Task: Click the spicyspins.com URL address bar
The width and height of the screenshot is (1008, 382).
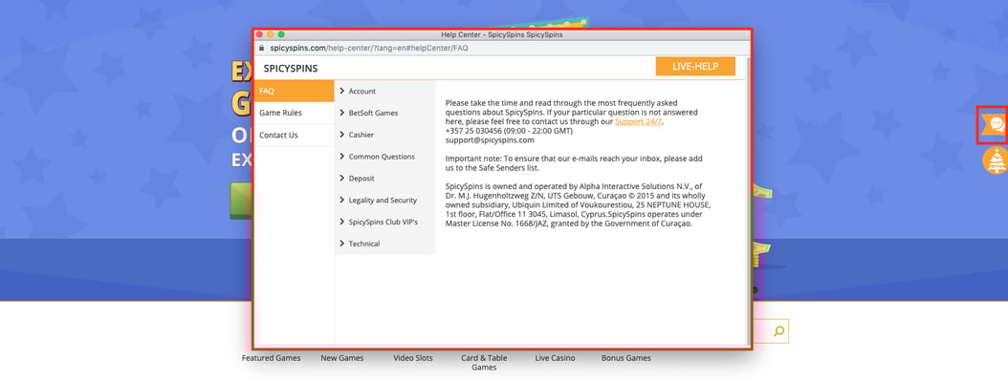Action: tap(502, 48)
